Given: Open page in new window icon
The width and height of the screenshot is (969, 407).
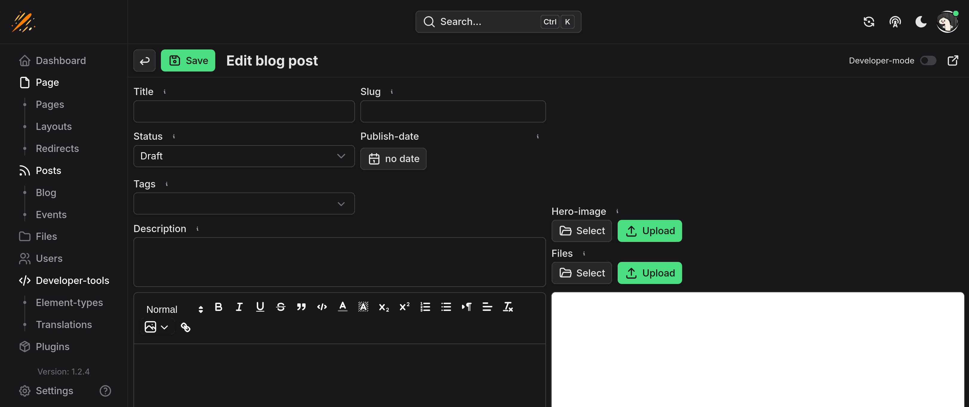Looking at the screenshot, I should click(953, 60).
